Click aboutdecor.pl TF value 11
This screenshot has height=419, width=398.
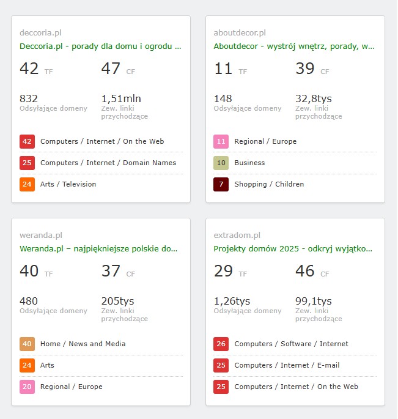(223, 69)
